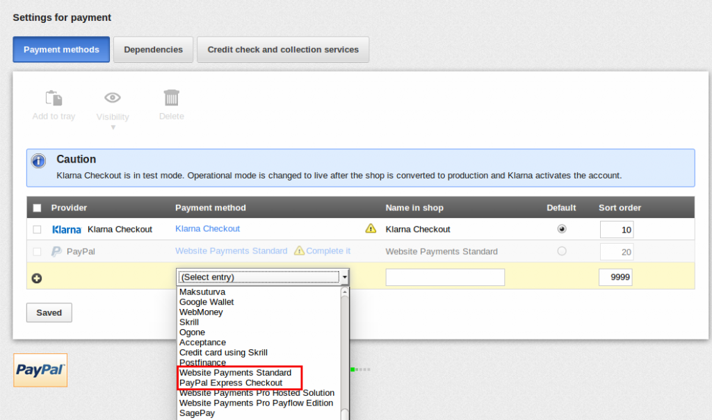Click the Settings for payment heading

click(x=62, y=17)
